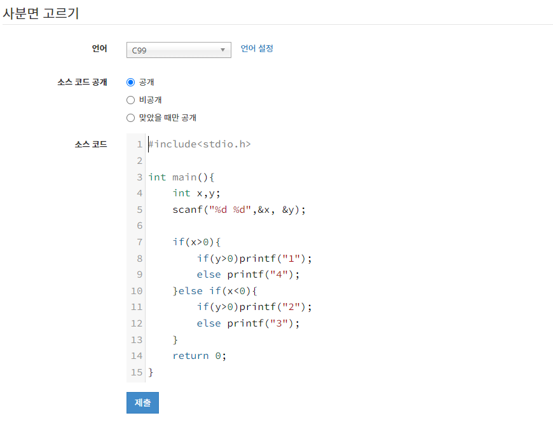Choose 맞았을 때만 공개 radio option
The width and height of the screenshot is (553, 432).
130,118
